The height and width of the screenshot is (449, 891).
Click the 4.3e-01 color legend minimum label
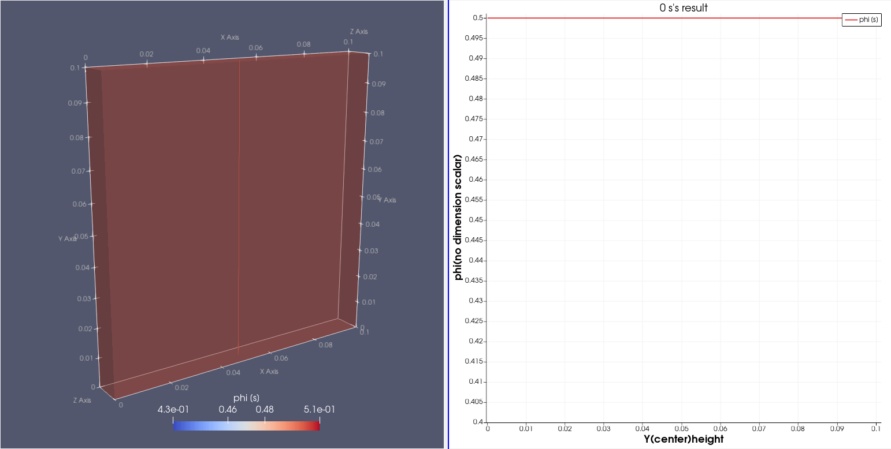(173, 410)
